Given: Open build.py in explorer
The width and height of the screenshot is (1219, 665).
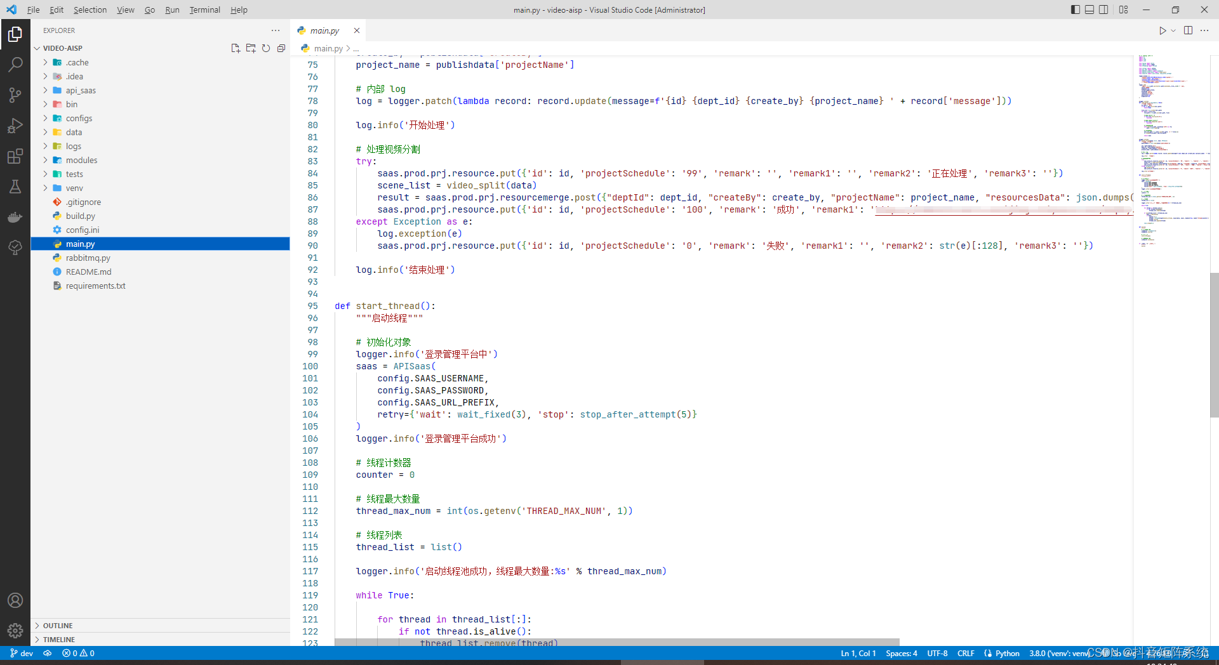Looking at the screenshot, I should click(160, 216).
